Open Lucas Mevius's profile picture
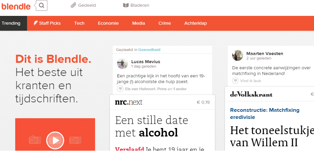314x151 pixels. [x=122, y=64]
